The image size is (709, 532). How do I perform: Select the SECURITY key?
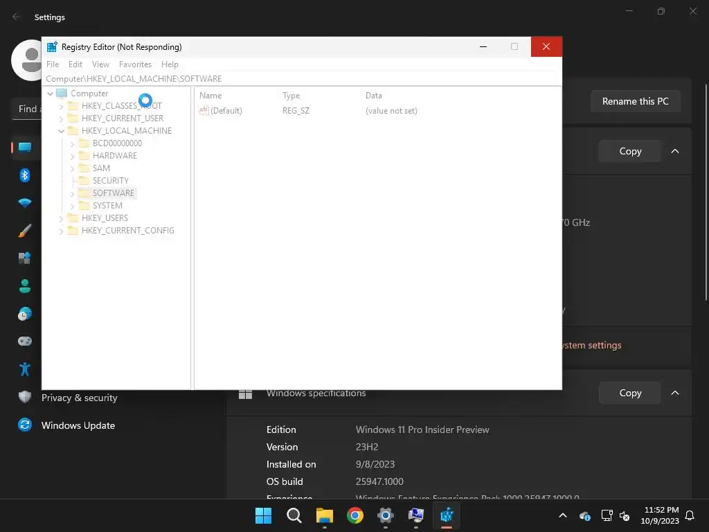click(110, 181)
